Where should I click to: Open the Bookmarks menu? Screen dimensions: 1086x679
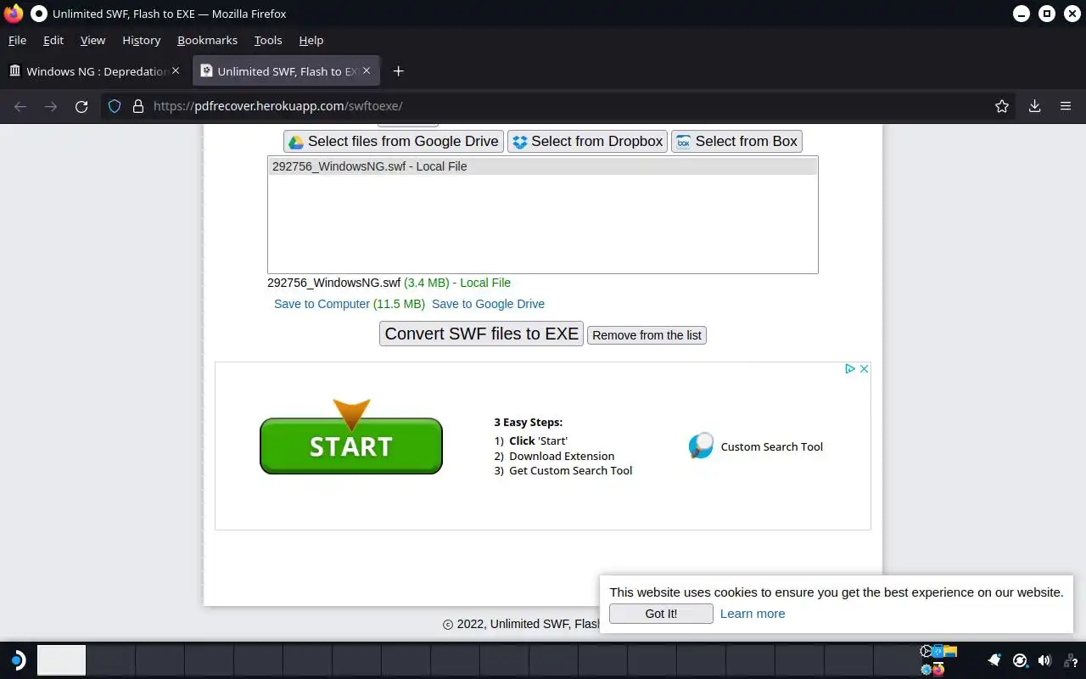207,40
